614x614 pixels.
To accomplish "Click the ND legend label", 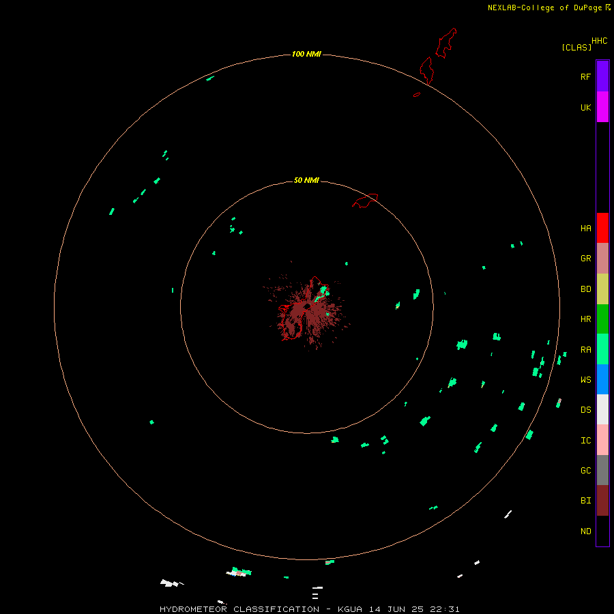I will (585, 531).
